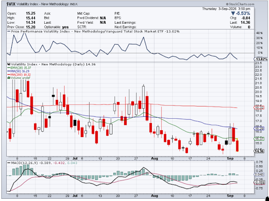Click the -13.02% performance axis tag
269x201 pixels.
[260, 59]
